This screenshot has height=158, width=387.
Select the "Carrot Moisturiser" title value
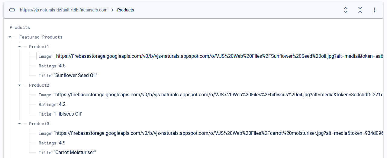pos(75,153)
